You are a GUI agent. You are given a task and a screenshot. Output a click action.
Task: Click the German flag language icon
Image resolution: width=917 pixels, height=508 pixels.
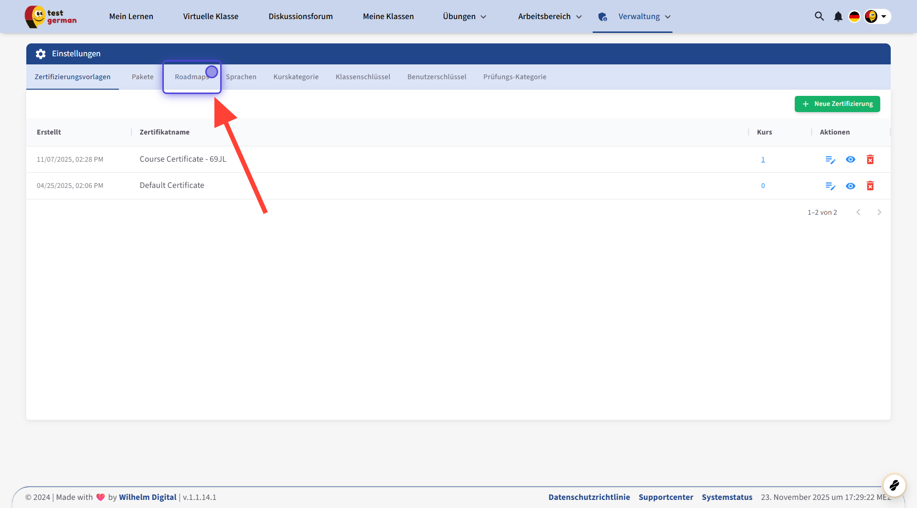(854, 17)
